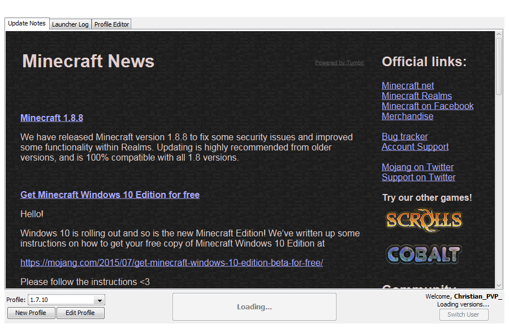Open the Account Support link
Image resolution: width=509 pixels, height=328 pixels.
(415, 147)
